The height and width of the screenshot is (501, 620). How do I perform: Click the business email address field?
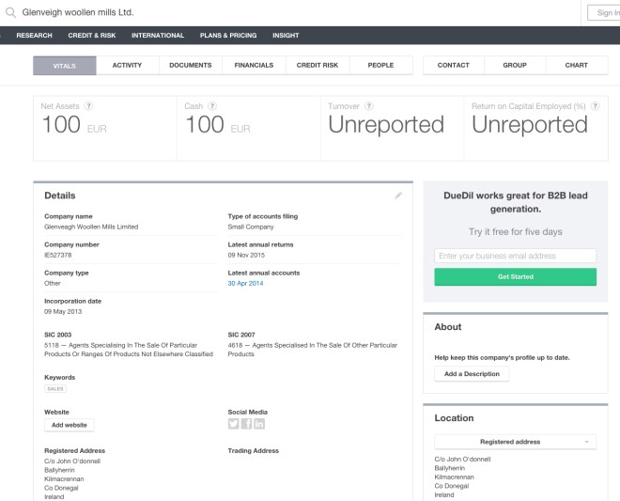[515, 256]
